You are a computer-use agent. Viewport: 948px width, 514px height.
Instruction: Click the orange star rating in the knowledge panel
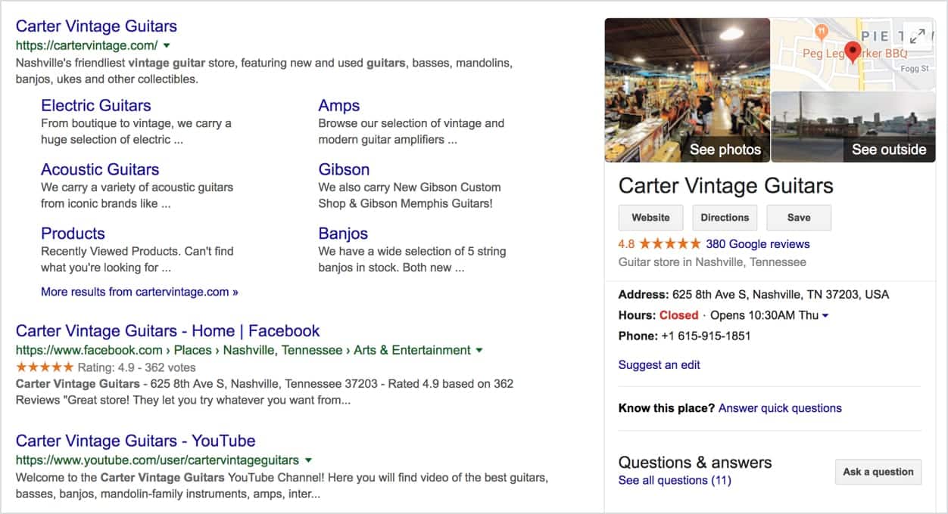670,244
